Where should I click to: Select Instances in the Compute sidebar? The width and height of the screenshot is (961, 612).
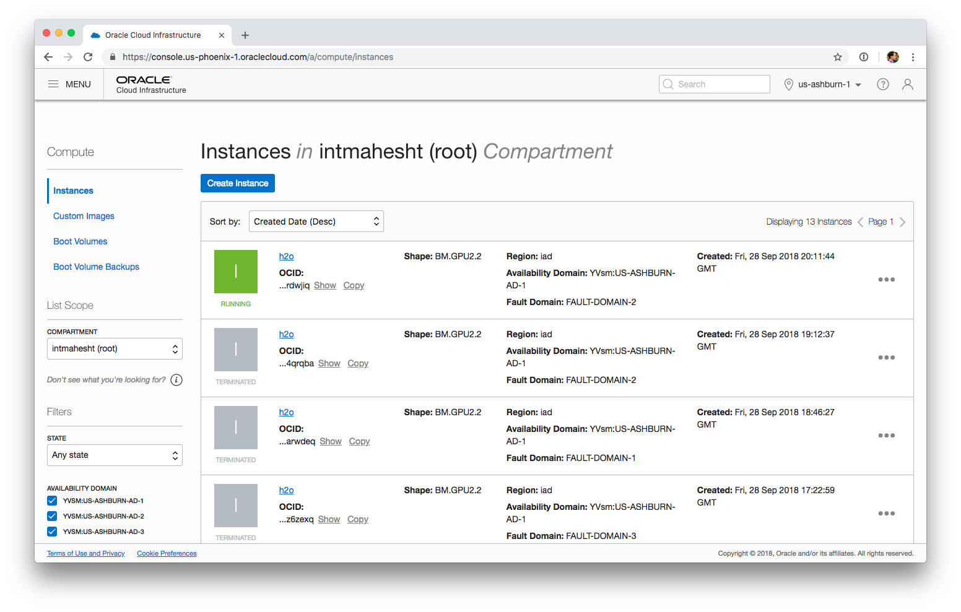point(73,191)
